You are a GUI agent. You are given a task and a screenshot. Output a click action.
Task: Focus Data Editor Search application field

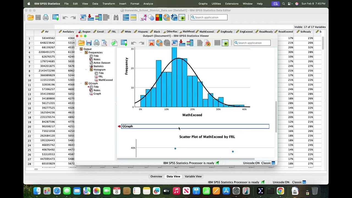click(209, 18)
